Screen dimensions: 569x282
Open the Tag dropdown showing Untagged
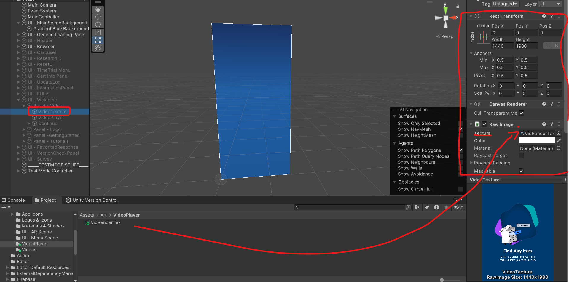[x=505, y=4]
